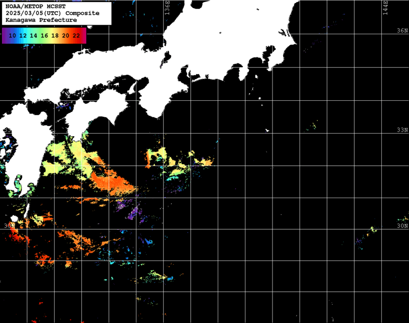
Task: Click the 36N latitude label
Action: point(402,31)
